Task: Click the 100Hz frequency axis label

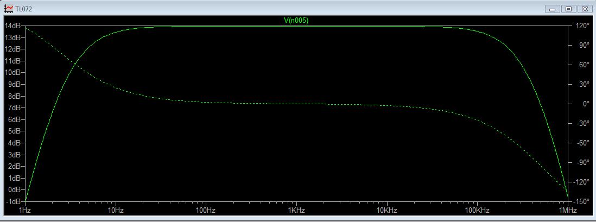Action: pos(206,211)
